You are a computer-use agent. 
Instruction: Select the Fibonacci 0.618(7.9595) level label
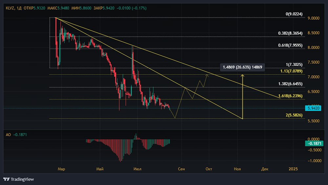(x=290, y=45)
